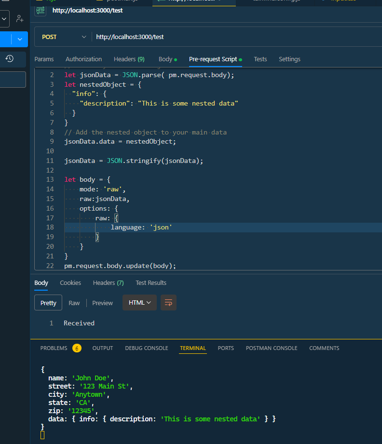Screen dimensions: 382x444
Task: Open the History clock icon in sidebar
Action: (x=9, y=59)
